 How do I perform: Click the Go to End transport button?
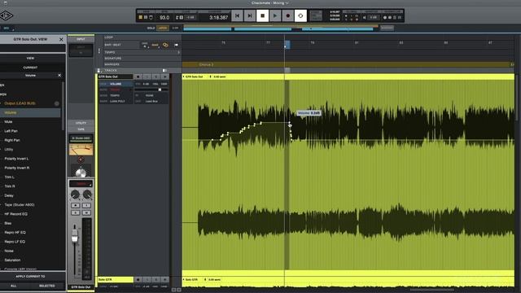click(250, 15)
